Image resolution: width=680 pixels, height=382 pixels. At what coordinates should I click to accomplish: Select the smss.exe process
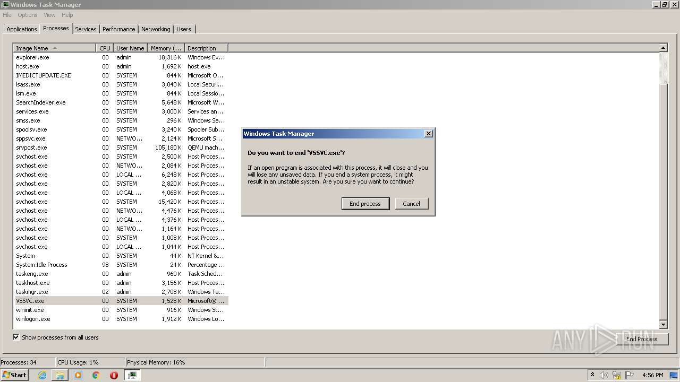click(121, 120)
